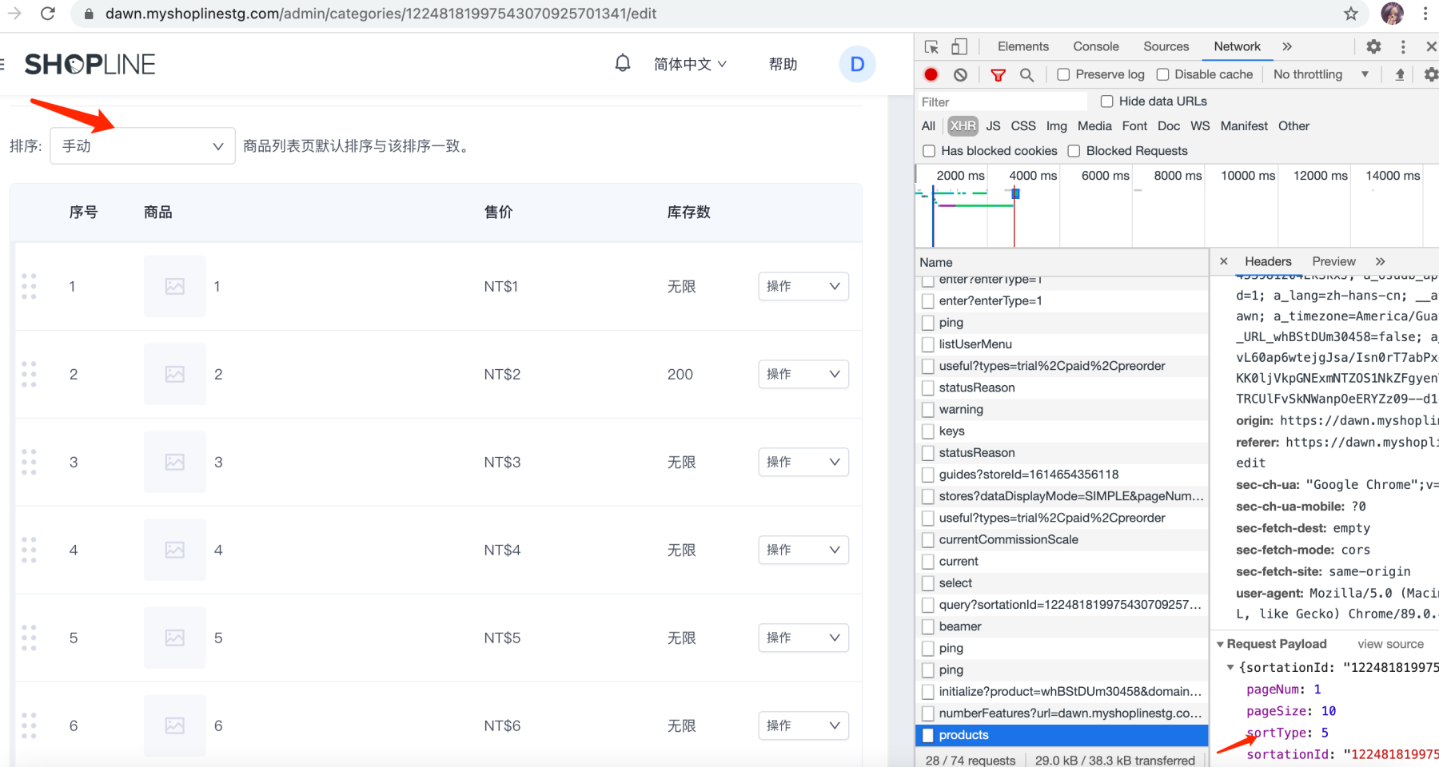Open DevTools settings gear
The height and width of the screenshot is (767, 1439).
(1373, 46)
